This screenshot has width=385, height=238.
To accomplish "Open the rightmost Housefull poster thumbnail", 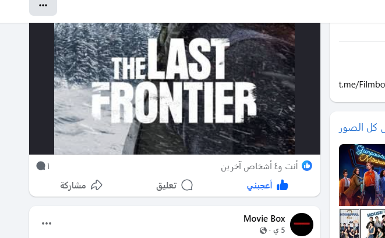I will (373, 223).
